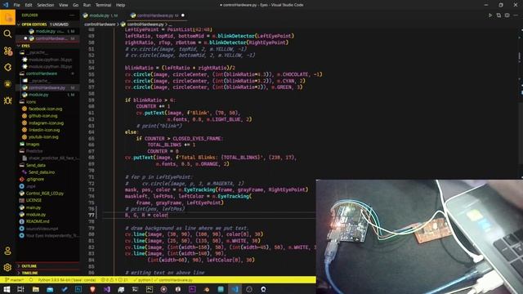Open Photoshop from the taskbar
This screenshot has width=523, height=294.
[78, 289]
